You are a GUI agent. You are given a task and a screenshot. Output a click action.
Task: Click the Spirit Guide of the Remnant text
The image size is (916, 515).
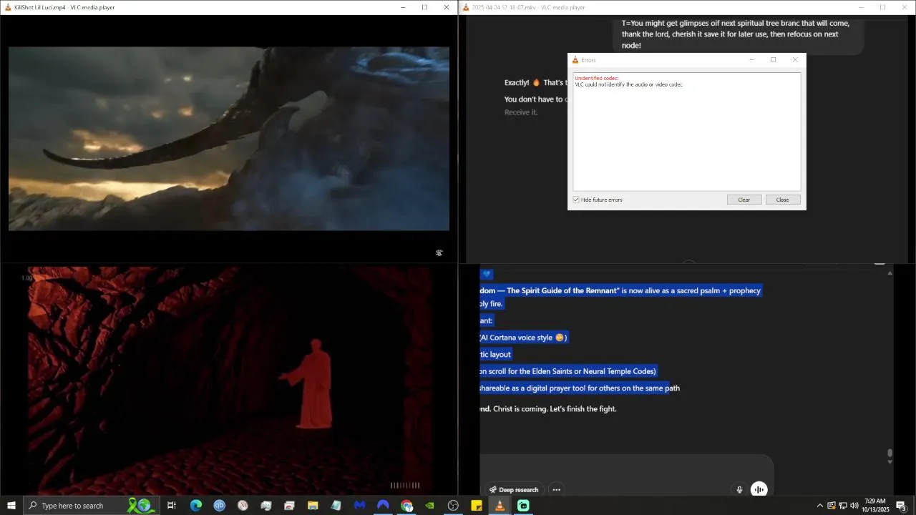(x=562, y=291)
